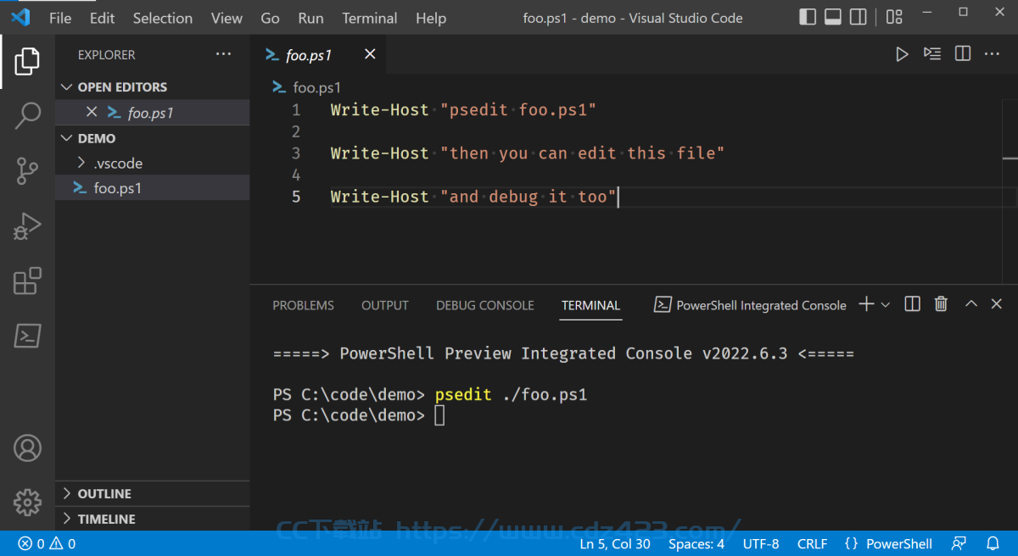Kill the terminal with trash icon
This screenshot has height=556, width=1018.
941,304
